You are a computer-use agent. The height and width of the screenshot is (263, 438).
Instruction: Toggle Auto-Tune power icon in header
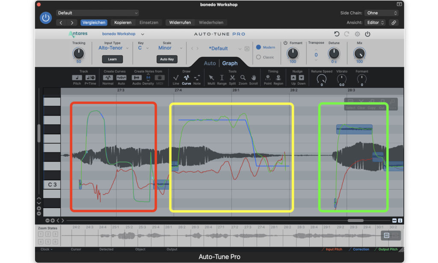367,34
